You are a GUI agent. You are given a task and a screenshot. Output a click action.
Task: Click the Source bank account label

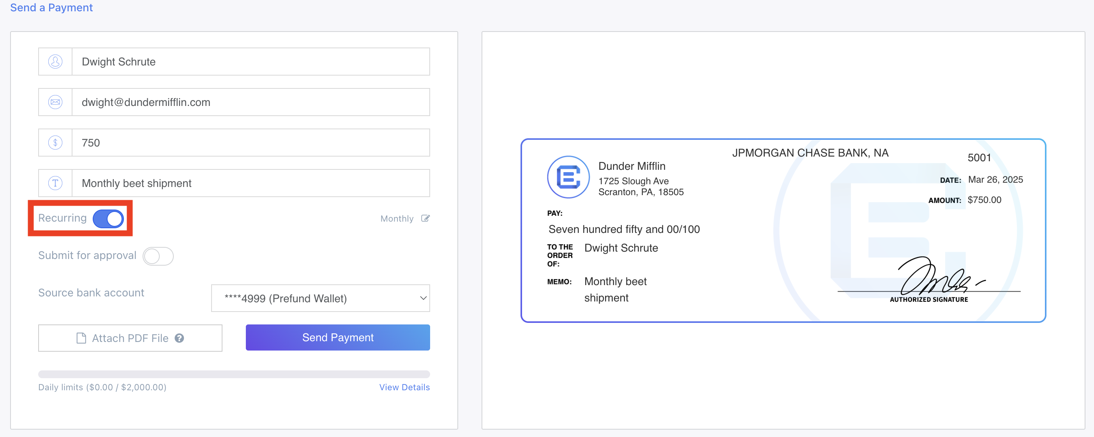pyautogui.click(x=91, y=293)
